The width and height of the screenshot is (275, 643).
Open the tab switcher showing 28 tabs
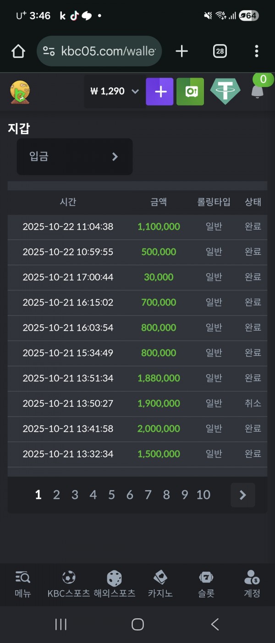point(220,51)
